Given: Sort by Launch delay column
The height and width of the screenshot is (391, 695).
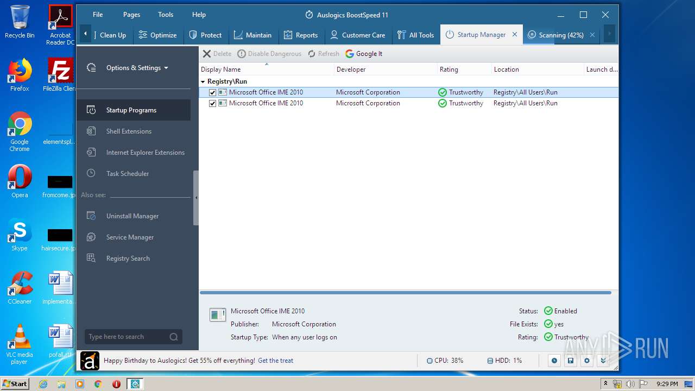Looking at the screenshot, I should (602, 69).
